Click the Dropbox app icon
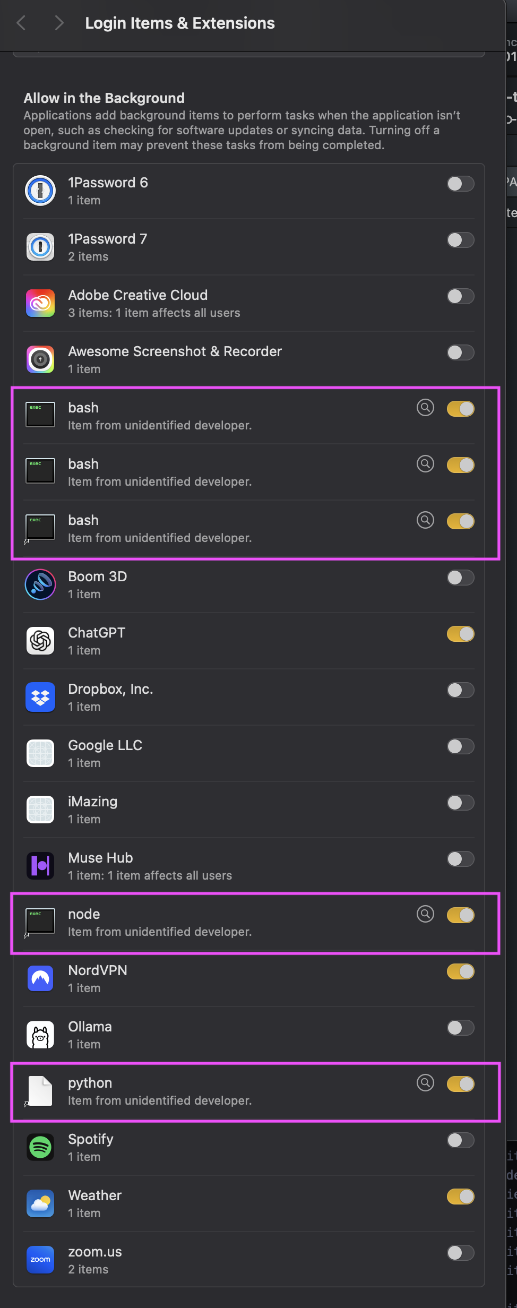 click(40, 697)
